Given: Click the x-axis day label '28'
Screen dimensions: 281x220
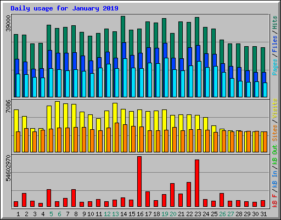Looking at the screenshot, I should click(x=239, y=214).
